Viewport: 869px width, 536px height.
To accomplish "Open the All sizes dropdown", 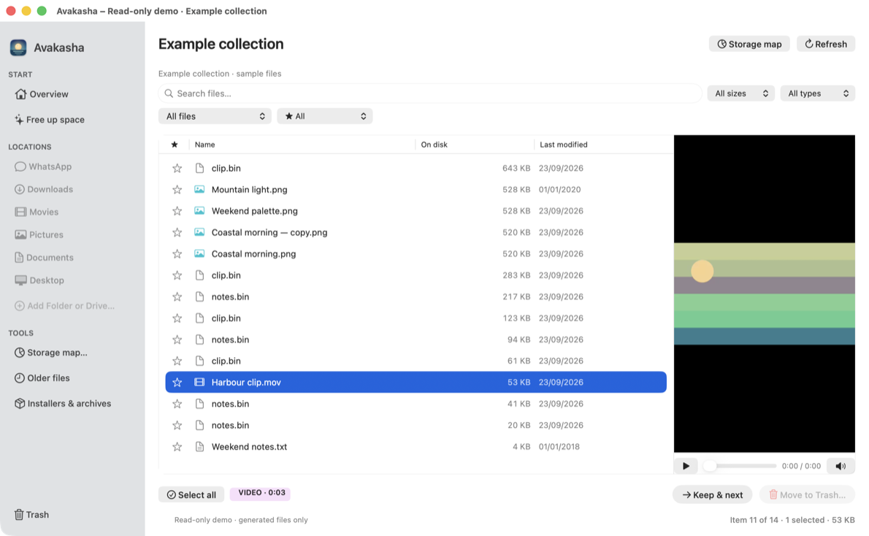I will pyautogui.click(x=741, y=93).
